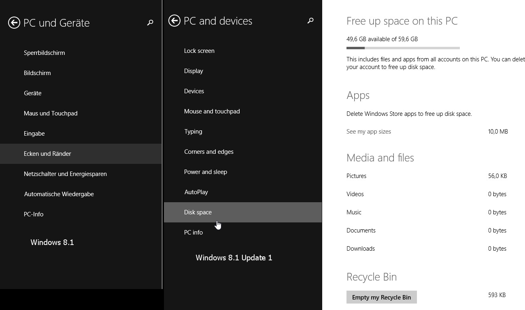Click the 593 KB Recycle Bin size
Screen dimensions: 525x310
click(x=497, y=295)
